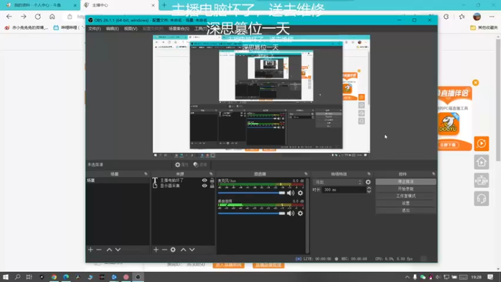This screenshot has height=282, width=501.
Task: Open 文件(F) menu in OBS
Action: [95, 29]
